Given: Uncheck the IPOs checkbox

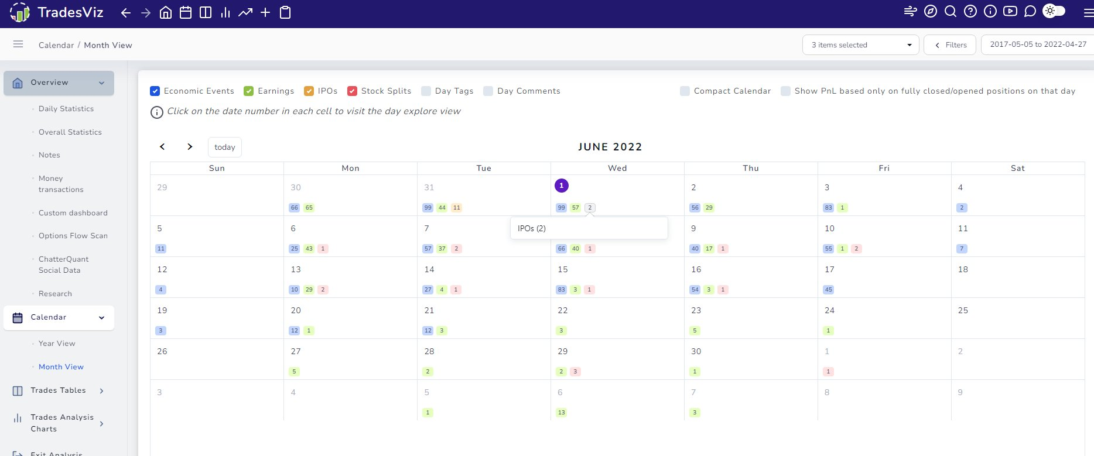Looking at the screenshot, I should (x=309, y=91).
